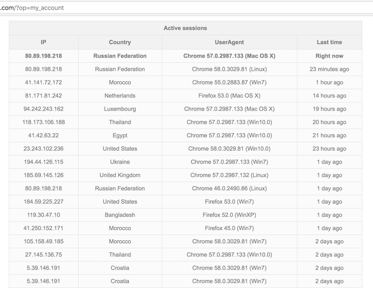Screen dimensions: 373x288
Task: Click the Bangladesh country cell
Action: (x=120, y=215)
